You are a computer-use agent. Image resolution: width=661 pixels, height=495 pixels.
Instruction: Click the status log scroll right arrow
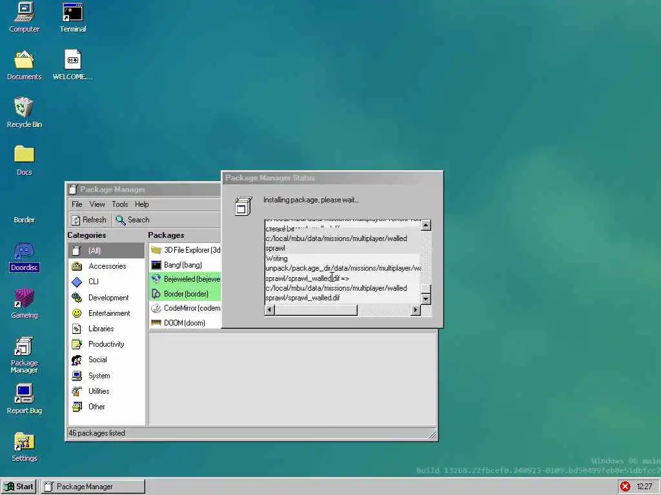[416, 310]
